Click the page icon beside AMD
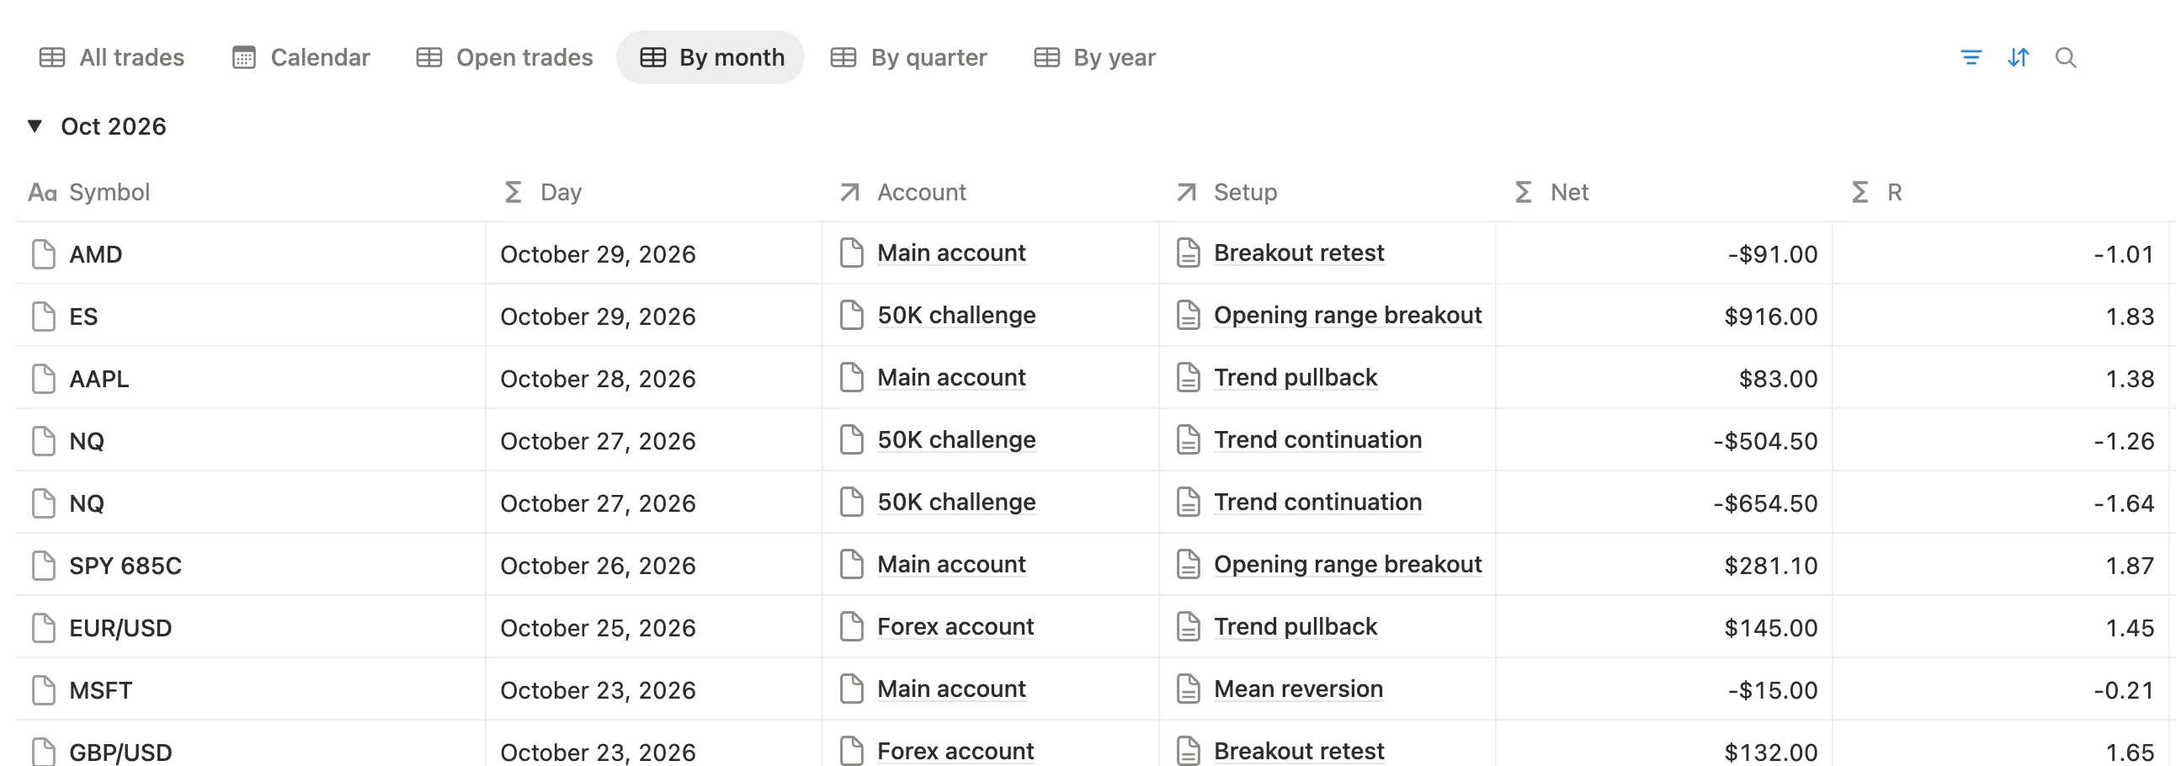 [43, 253]
